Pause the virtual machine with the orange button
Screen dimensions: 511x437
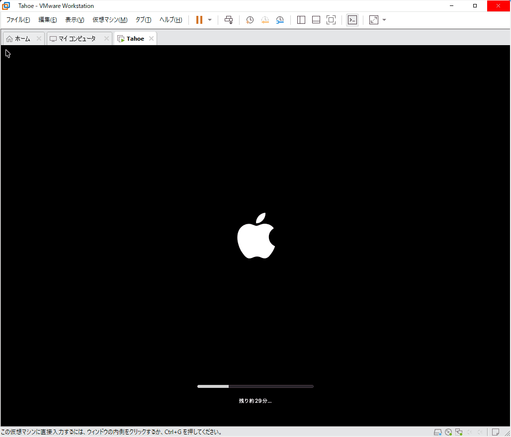(199, 20)
